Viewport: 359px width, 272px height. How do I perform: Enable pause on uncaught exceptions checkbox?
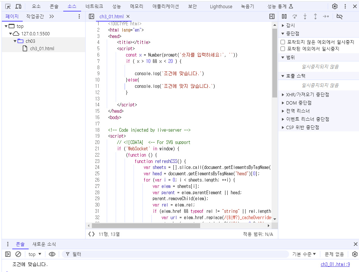283,42
